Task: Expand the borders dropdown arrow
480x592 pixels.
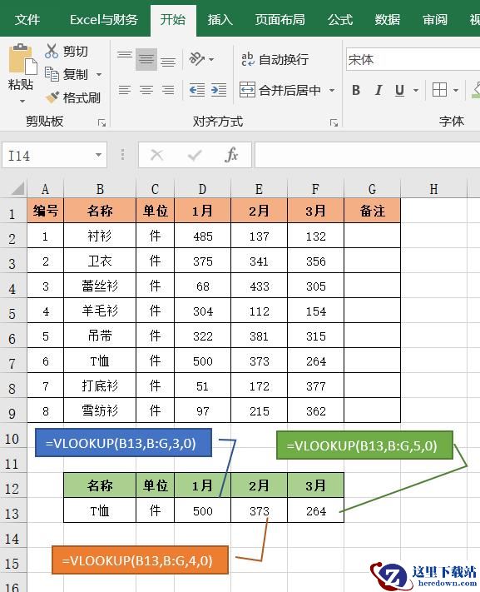Action: pyautogui.click(x=456, y=90)
